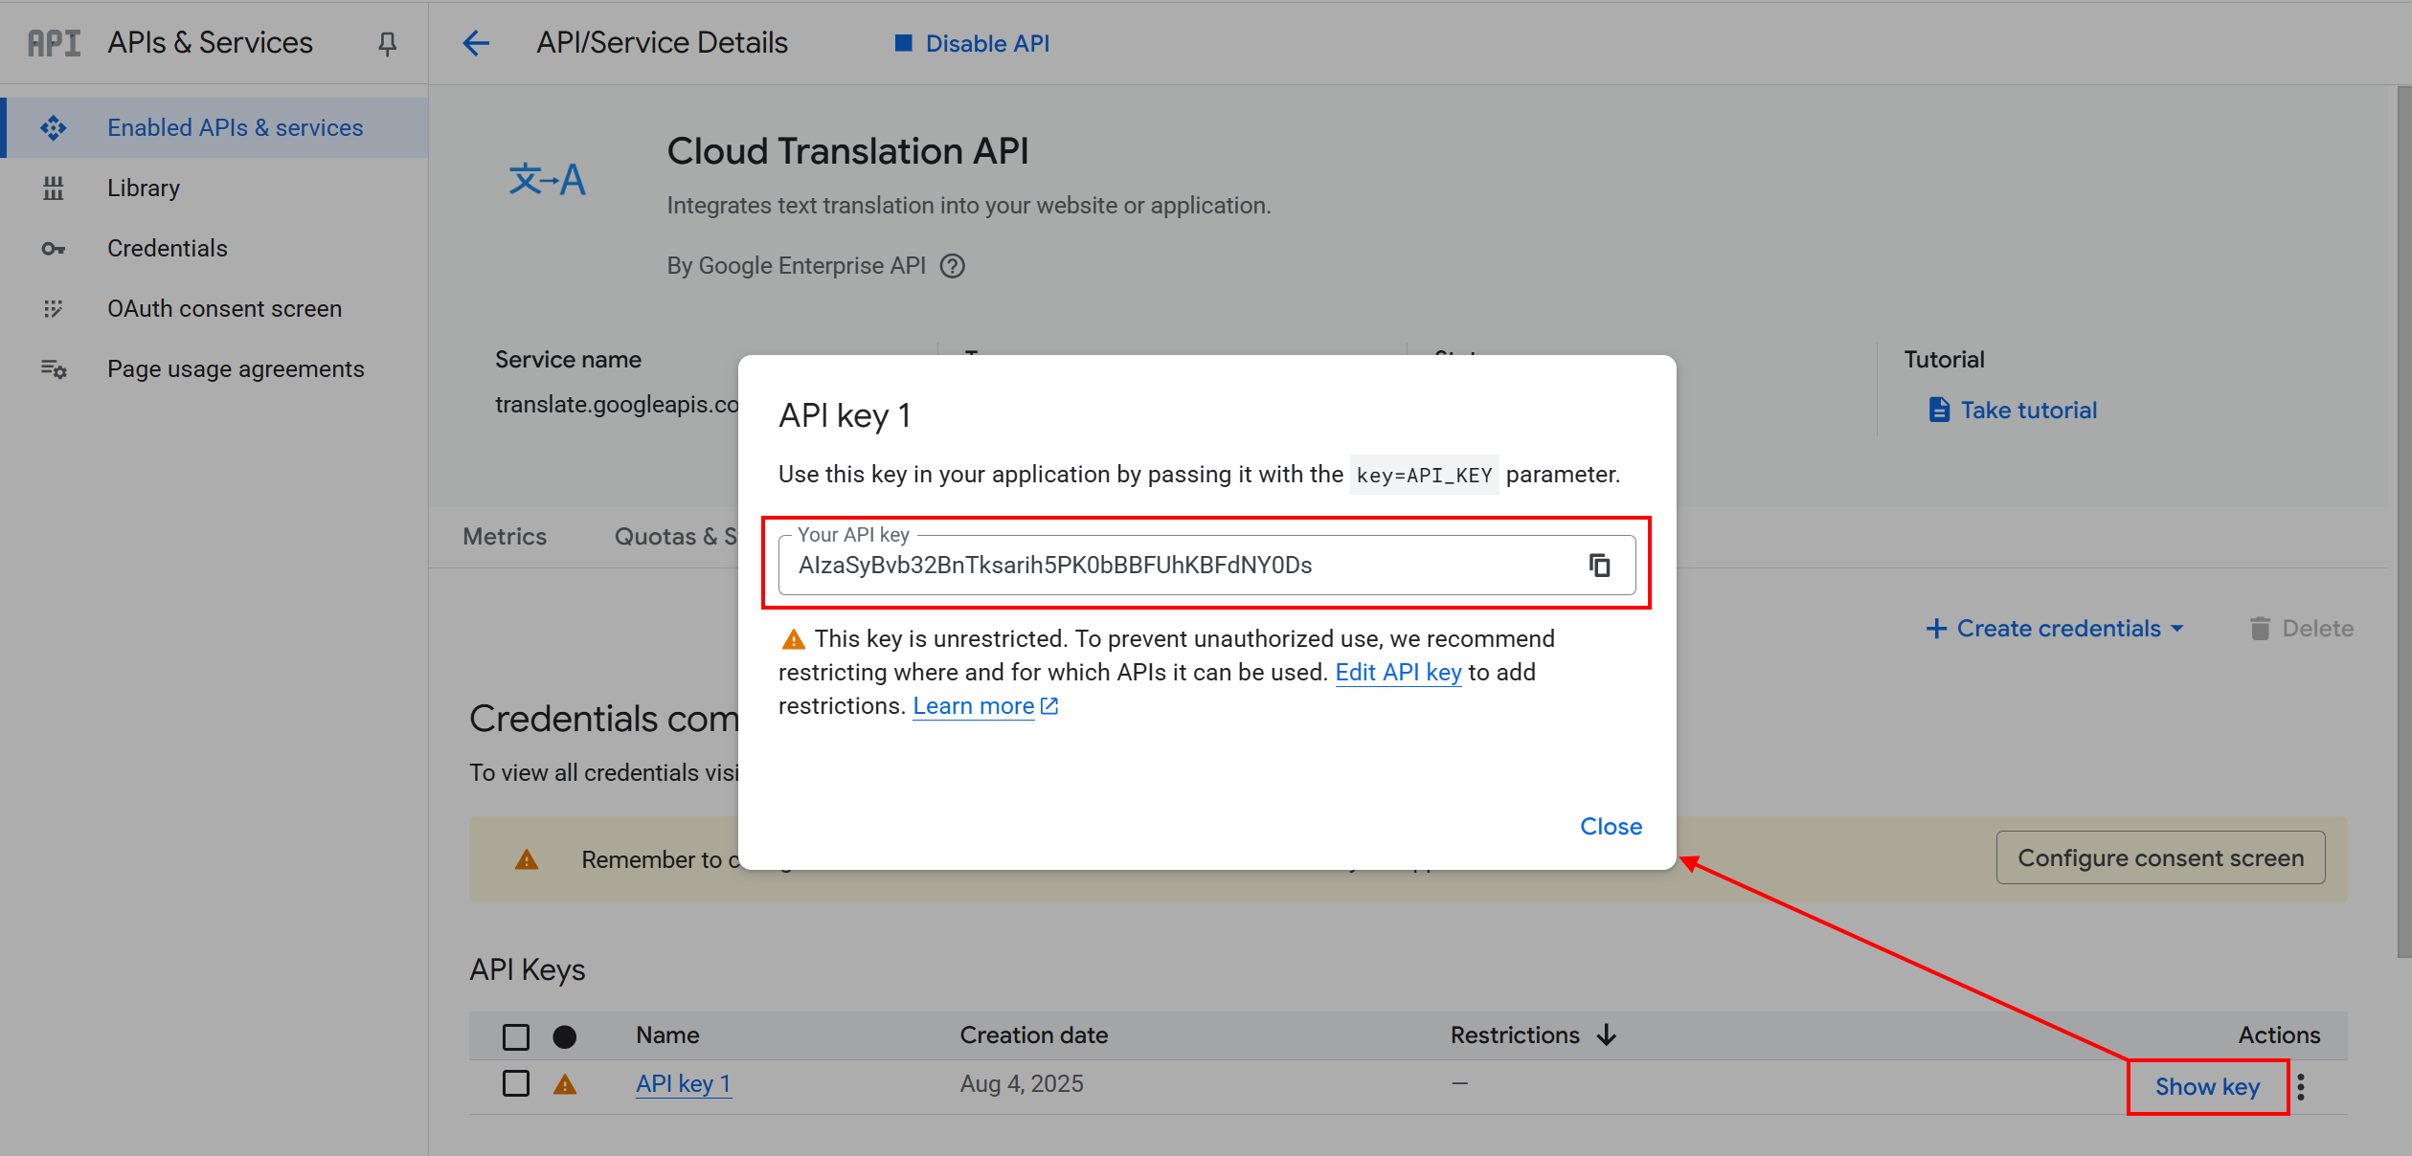Open the actions menu for API key 1
The image size is (2412, 1156).
point(2301,1086)
